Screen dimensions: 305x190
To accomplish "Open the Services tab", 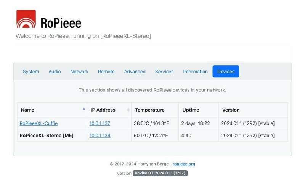I will [164, 72].
